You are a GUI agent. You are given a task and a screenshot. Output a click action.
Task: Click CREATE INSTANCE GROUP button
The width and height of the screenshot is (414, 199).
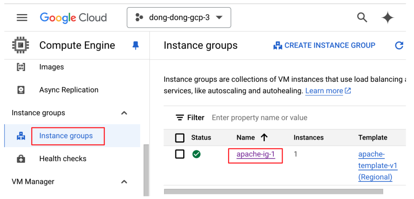click(324, 45)
